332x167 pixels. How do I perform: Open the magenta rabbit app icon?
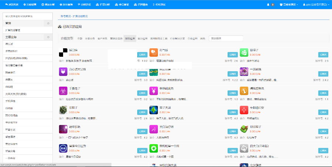click(153, 91)
